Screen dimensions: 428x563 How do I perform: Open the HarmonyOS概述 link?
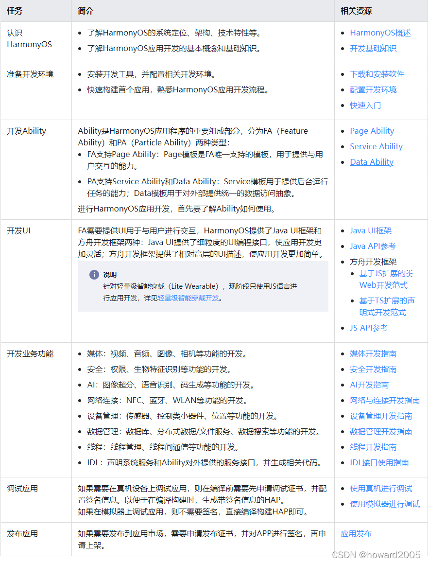(x=380, y=33)
